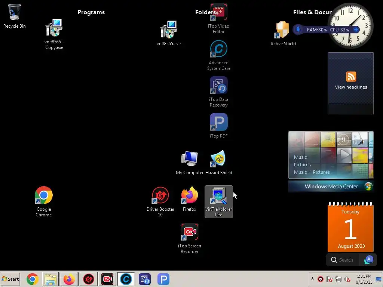Click the Windows Media Center banner
The height and width of the screenshot is (287, 383).
[x=331, y=186]
